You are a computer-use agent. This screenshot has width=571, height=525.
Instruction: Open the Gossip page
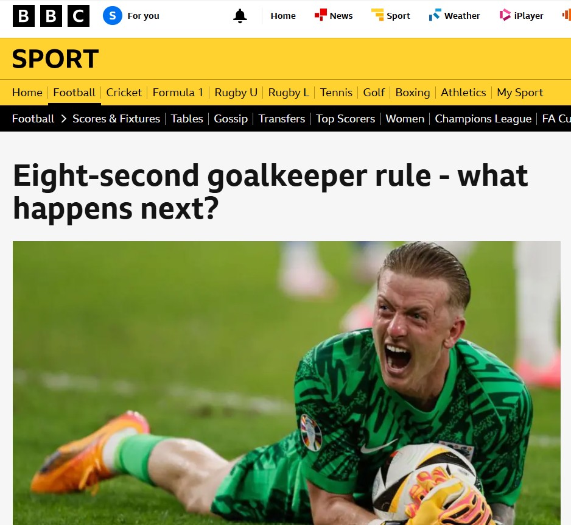(x=231, y=119)
